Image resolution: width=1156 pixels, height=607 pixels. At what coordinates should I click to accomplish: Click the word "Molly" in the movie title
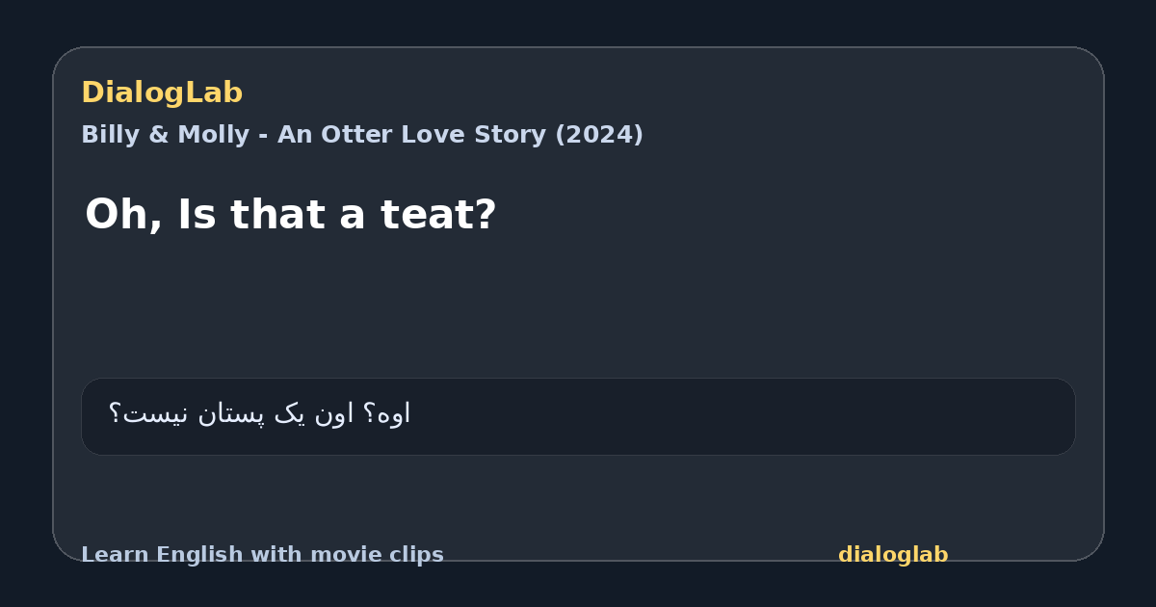tap(211, 135)
